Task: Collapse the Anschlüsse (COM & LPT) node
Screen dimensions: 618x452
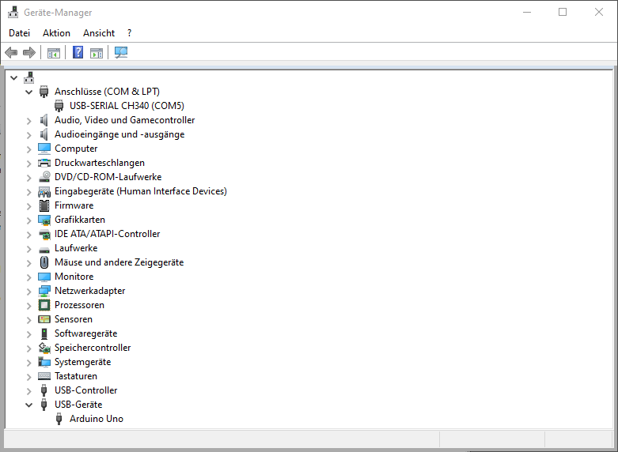Action: 28,92
